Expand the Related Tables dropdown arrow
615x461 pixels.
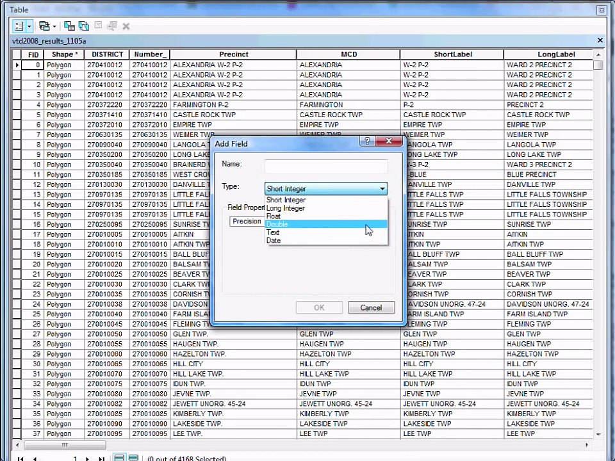(x=54, y=26)
